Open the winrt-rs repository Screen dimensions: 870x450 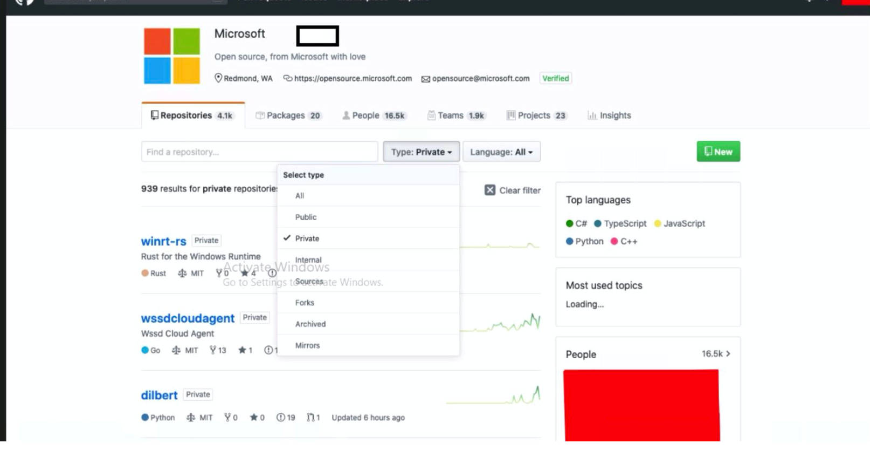click(x=164, y=241)
